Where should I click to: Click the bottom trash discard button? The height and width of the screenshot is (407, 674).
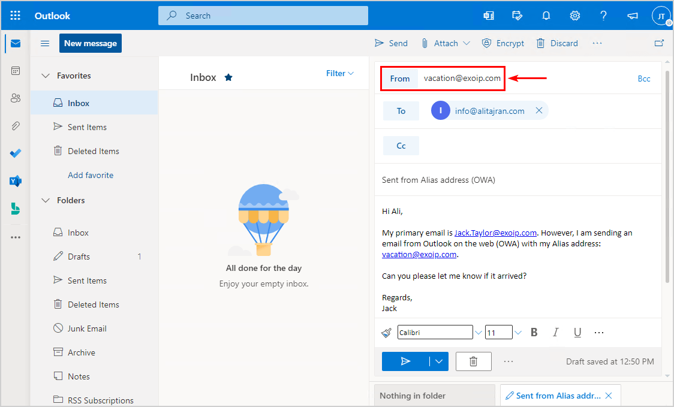(x=473, y=361)
